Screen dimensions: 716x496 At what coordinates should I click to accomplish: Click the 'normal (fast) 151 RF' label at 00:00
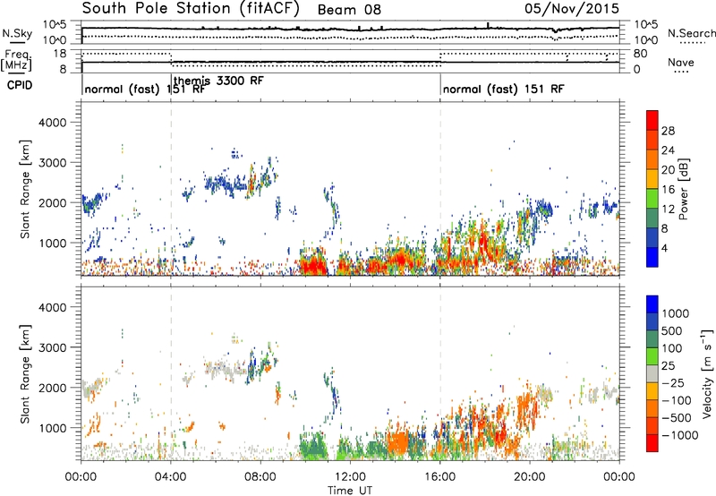pos(145,89)
